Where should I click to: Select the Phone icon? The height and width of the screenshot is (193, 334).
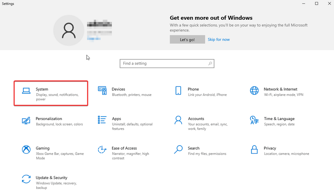178,91
